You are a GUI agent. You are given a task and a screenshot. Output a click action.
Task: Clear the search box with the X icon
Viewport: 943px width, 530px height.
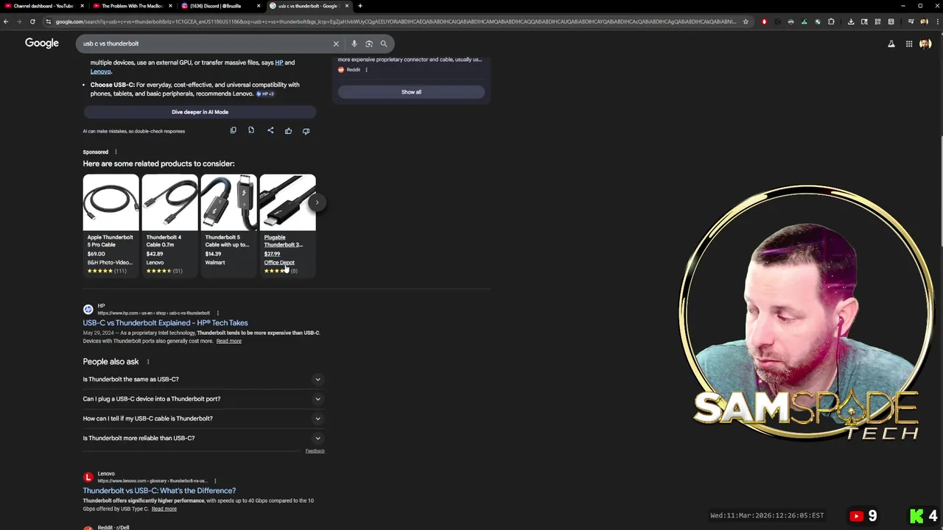pyautogui.click(x=336, y=43)
